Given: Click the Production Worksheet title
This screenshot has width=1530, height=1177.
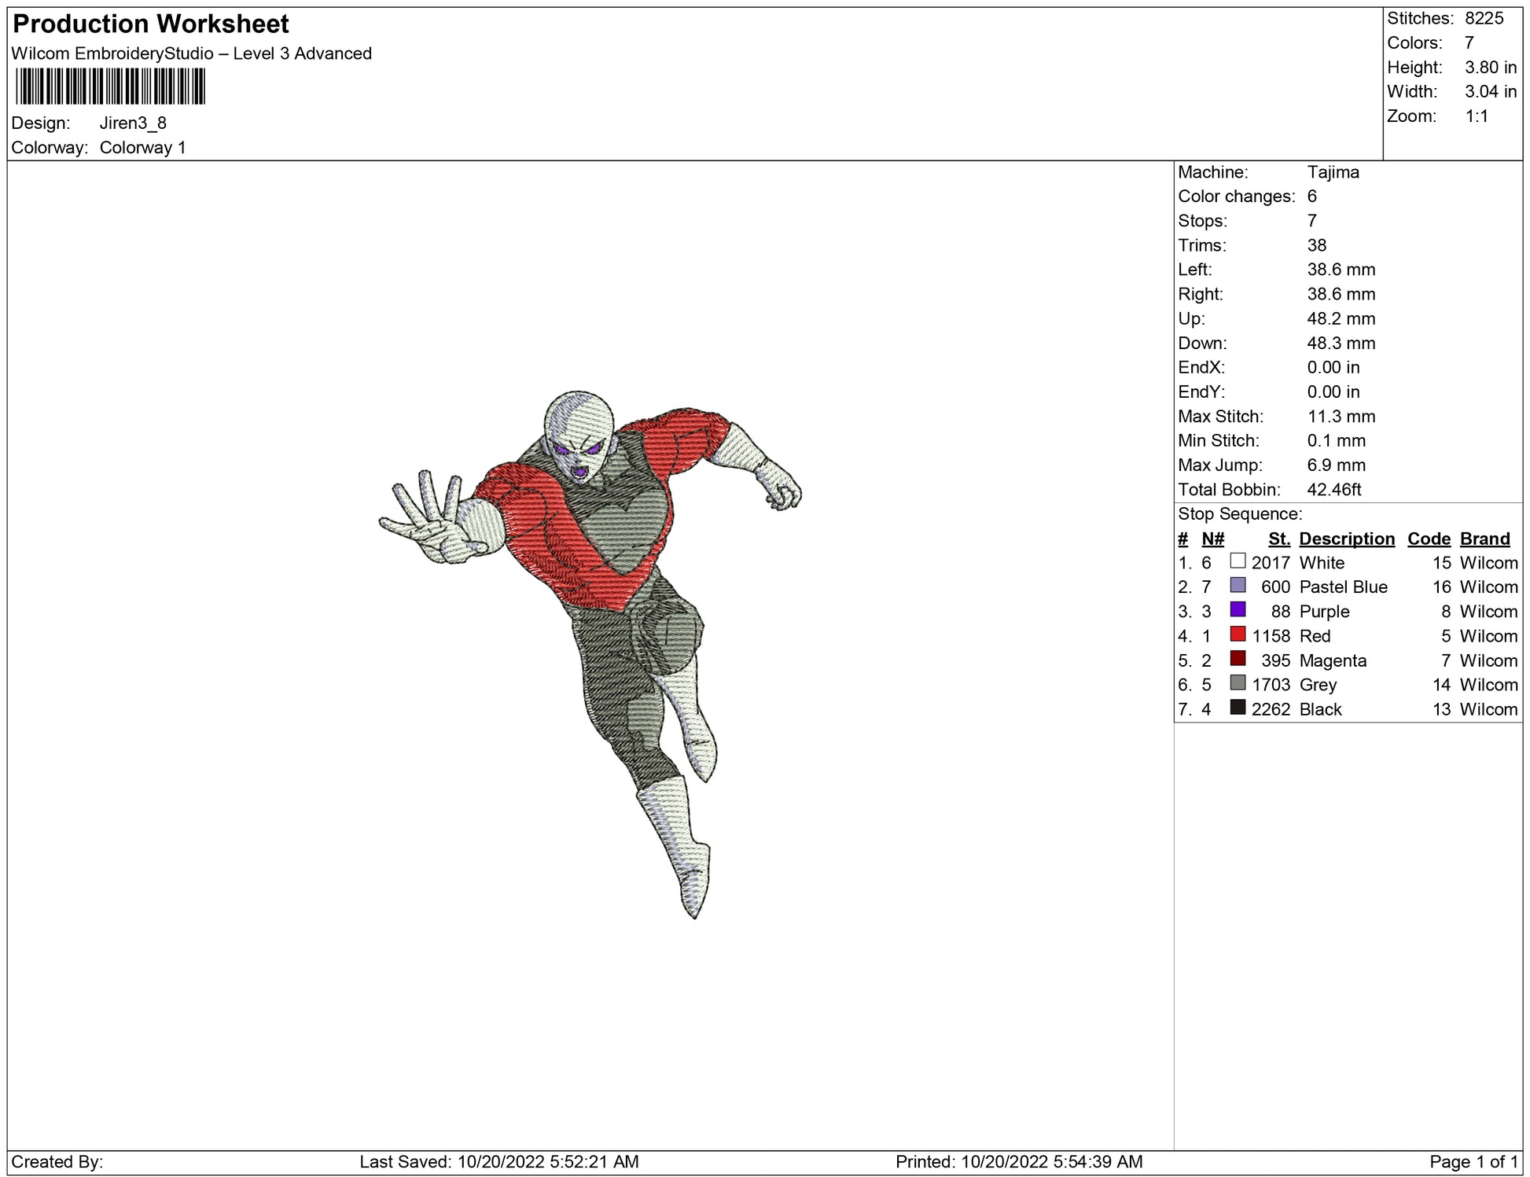Looking at the screenshot, I should point(151,24).
